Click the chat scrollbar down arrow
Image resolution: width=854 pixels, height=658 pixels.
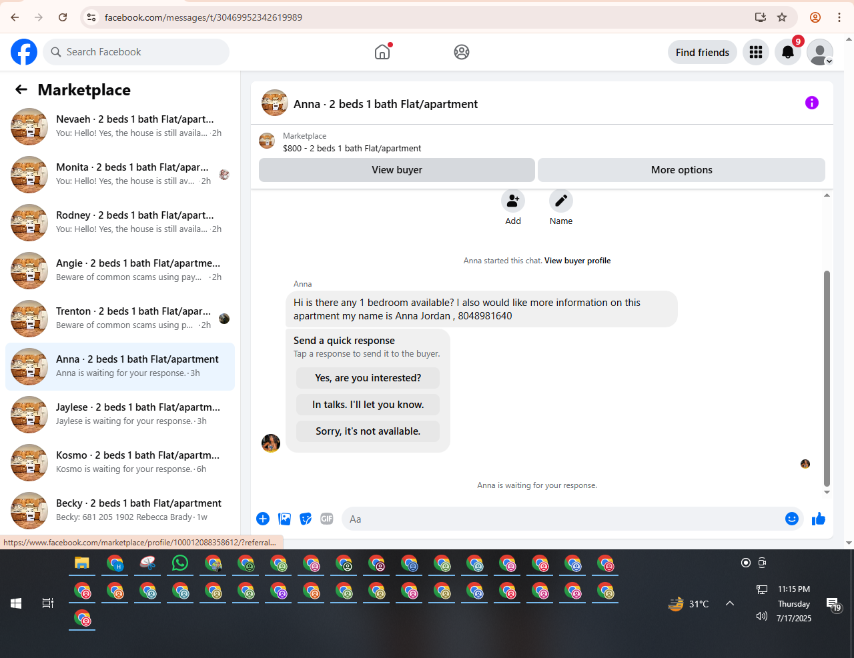coord(827,493)
